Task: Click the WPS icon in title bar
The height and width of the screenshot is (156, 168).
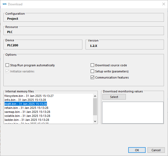Action: click(4, 4)
